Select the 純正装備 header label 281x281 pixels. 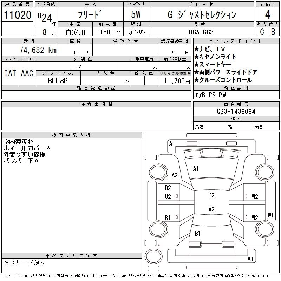pos(236,87)
